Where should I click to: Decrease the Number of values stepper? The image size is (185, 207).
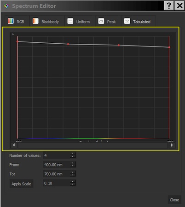pos(73,157)
